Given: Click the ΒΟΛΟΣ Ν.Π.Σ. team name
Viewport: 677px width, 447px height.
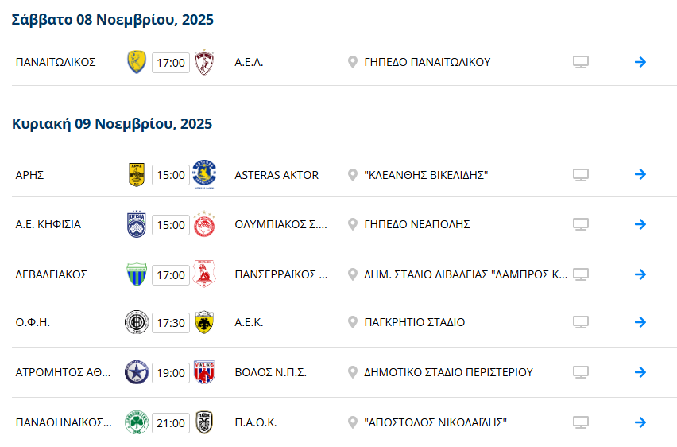Looking at the screenshot, I should (270, 372).
